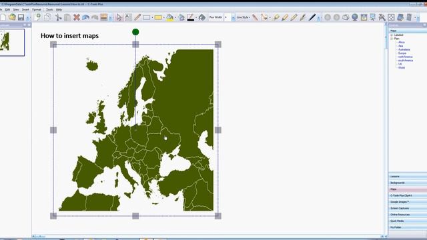Pick the pencil drawing tool
This screenshot has width=427, height=240.
click(137, 17)
